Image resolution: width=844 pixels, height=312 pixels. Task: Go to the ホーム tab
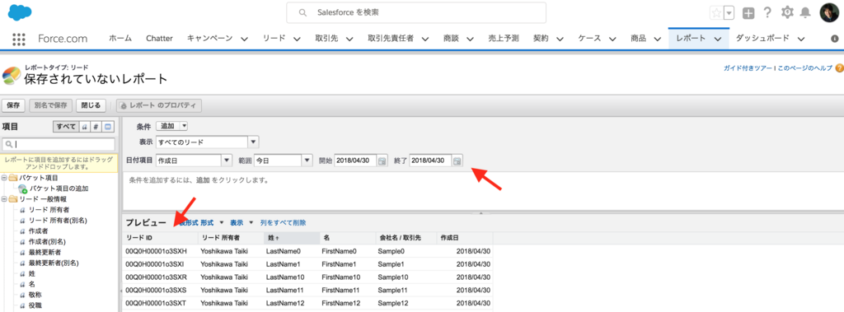click(x=120, y=38)
